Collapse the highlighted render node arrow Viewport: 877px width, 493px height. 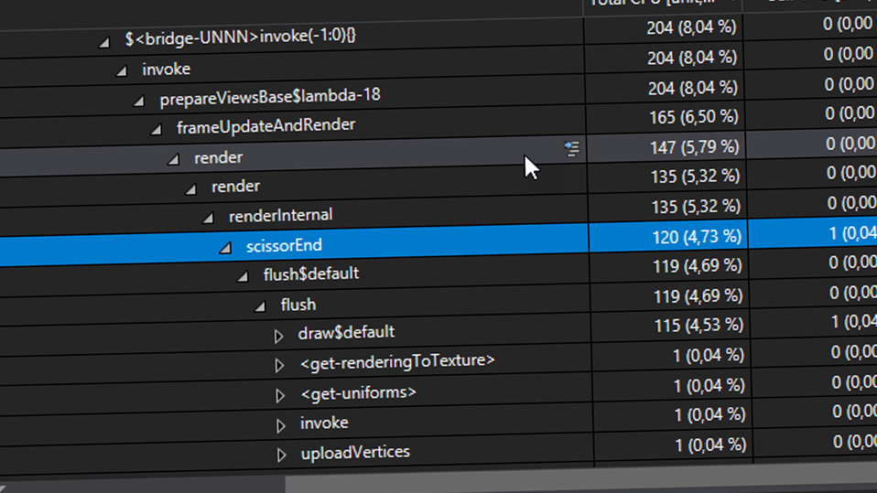pos(173,159)
